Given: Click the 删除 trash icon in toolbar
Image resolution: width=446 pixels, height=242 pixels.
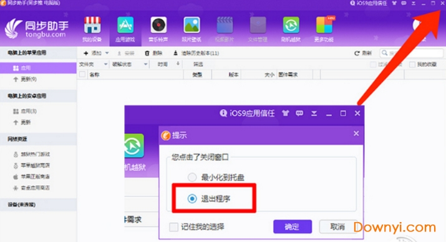Looking at the screenshot, I should click(147, 53).
